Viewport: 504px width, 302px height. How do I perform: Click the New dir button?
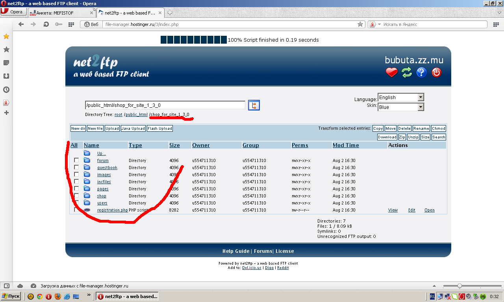click(x=78, y=129)
